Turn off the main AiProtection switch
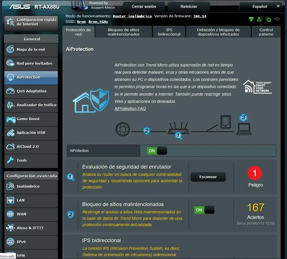The image size is (287, 259). pos(157,151)
